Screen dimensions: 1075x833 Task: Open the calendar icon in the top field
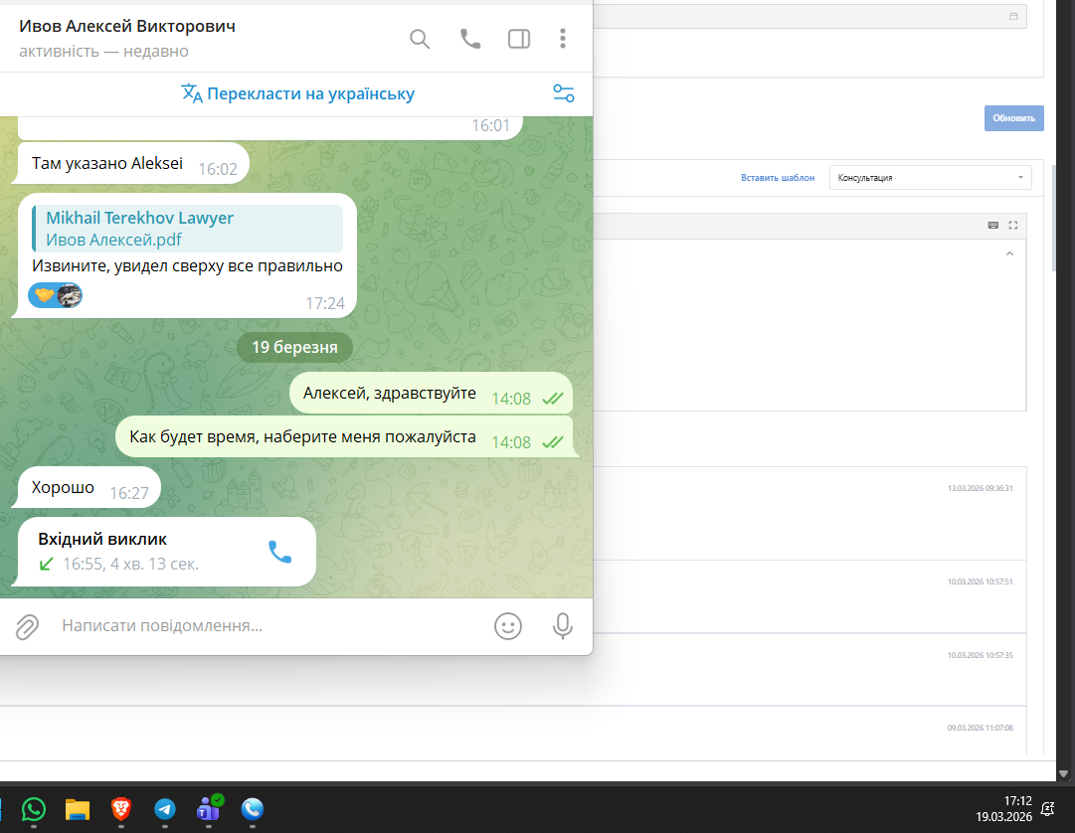(x=1013, y=16)
